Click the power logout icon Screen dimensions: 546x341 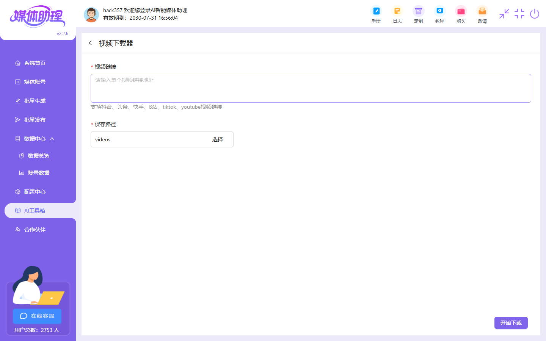(534, 14)
